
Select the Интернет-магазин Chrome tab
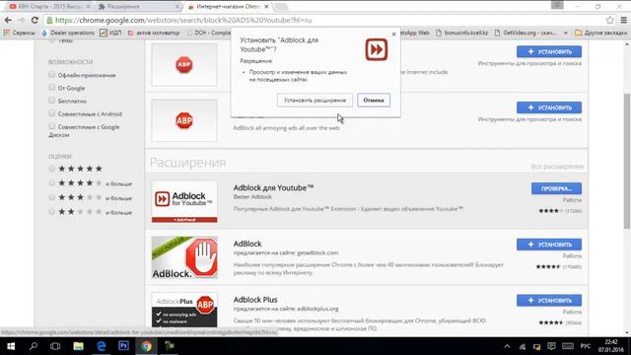coord(228,7)
